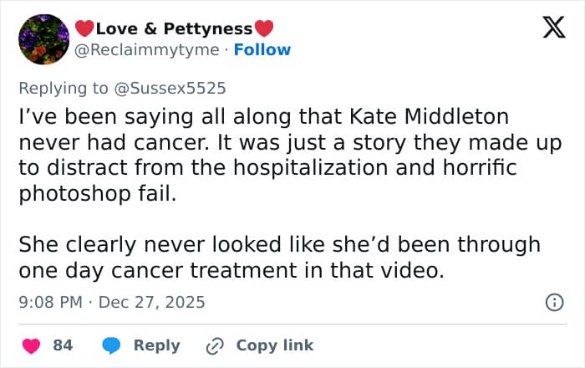Image resolution: width=585 pixels, height=368 pixels.
Task: Click the chain link icon
Action: [214, 345]
